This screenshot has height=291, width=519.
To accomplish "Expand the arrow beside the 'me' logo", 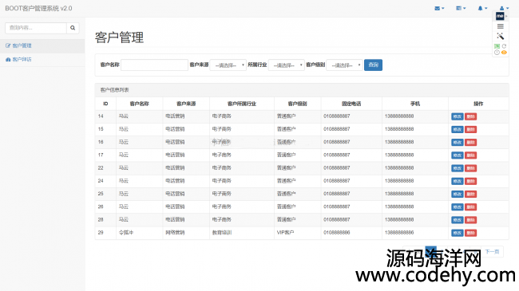I will tap(506, 16).
